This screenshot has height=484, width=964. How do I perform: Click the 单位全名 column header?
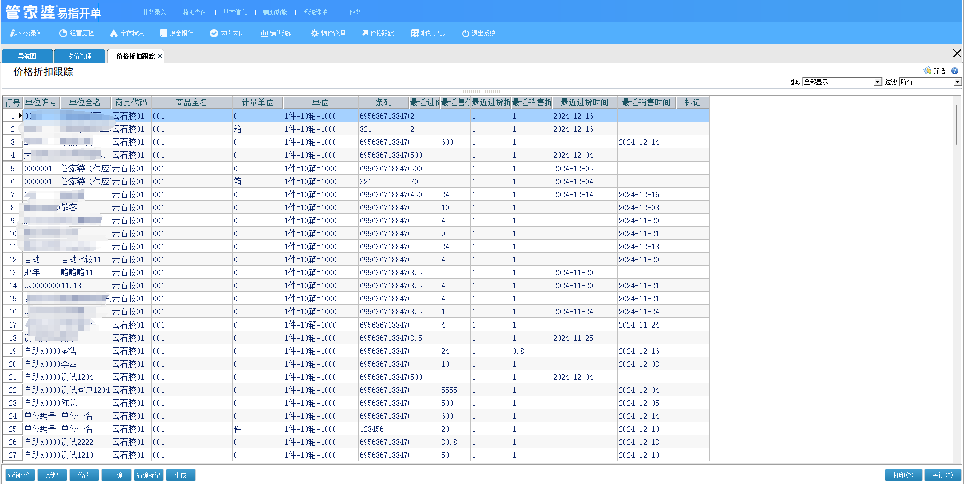click(85, 103)
